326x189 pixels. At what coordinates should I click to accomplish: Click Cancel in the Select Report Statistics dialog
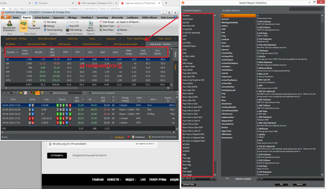(299, 184)
